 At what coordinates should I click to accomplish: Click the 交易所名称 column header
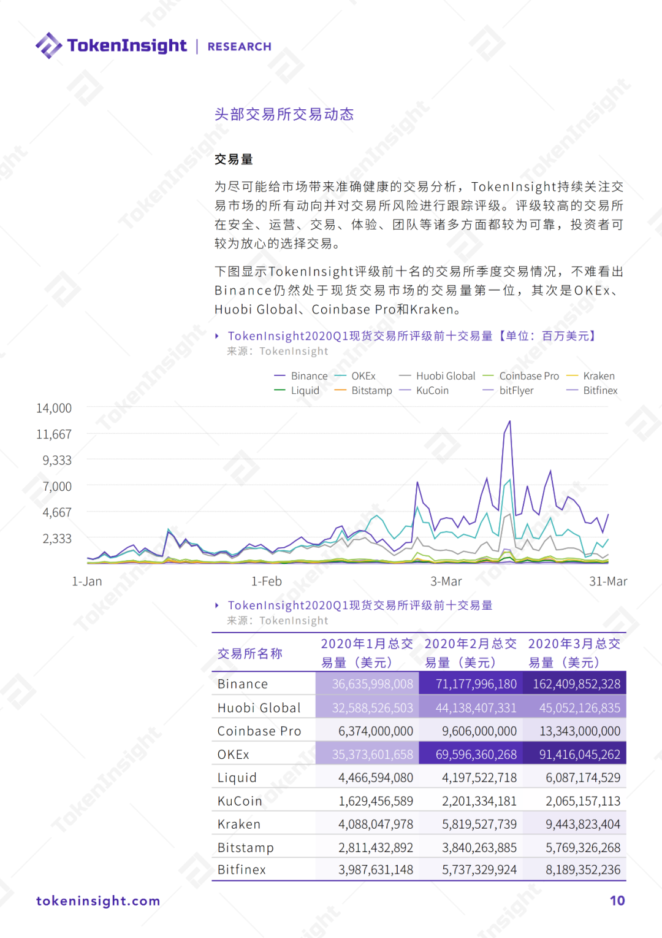[x=250, y=653]
